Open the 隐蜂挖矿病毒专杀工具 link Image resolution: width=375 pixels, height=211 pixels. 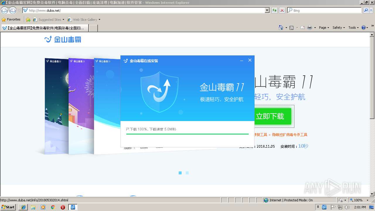290,135
